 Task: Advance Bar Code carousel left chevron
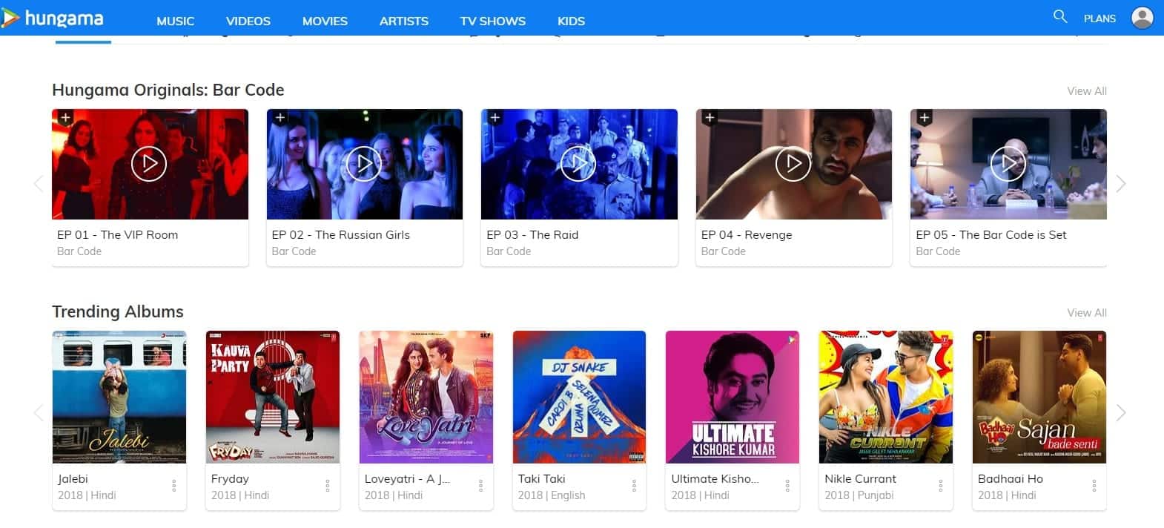[38, 183]
